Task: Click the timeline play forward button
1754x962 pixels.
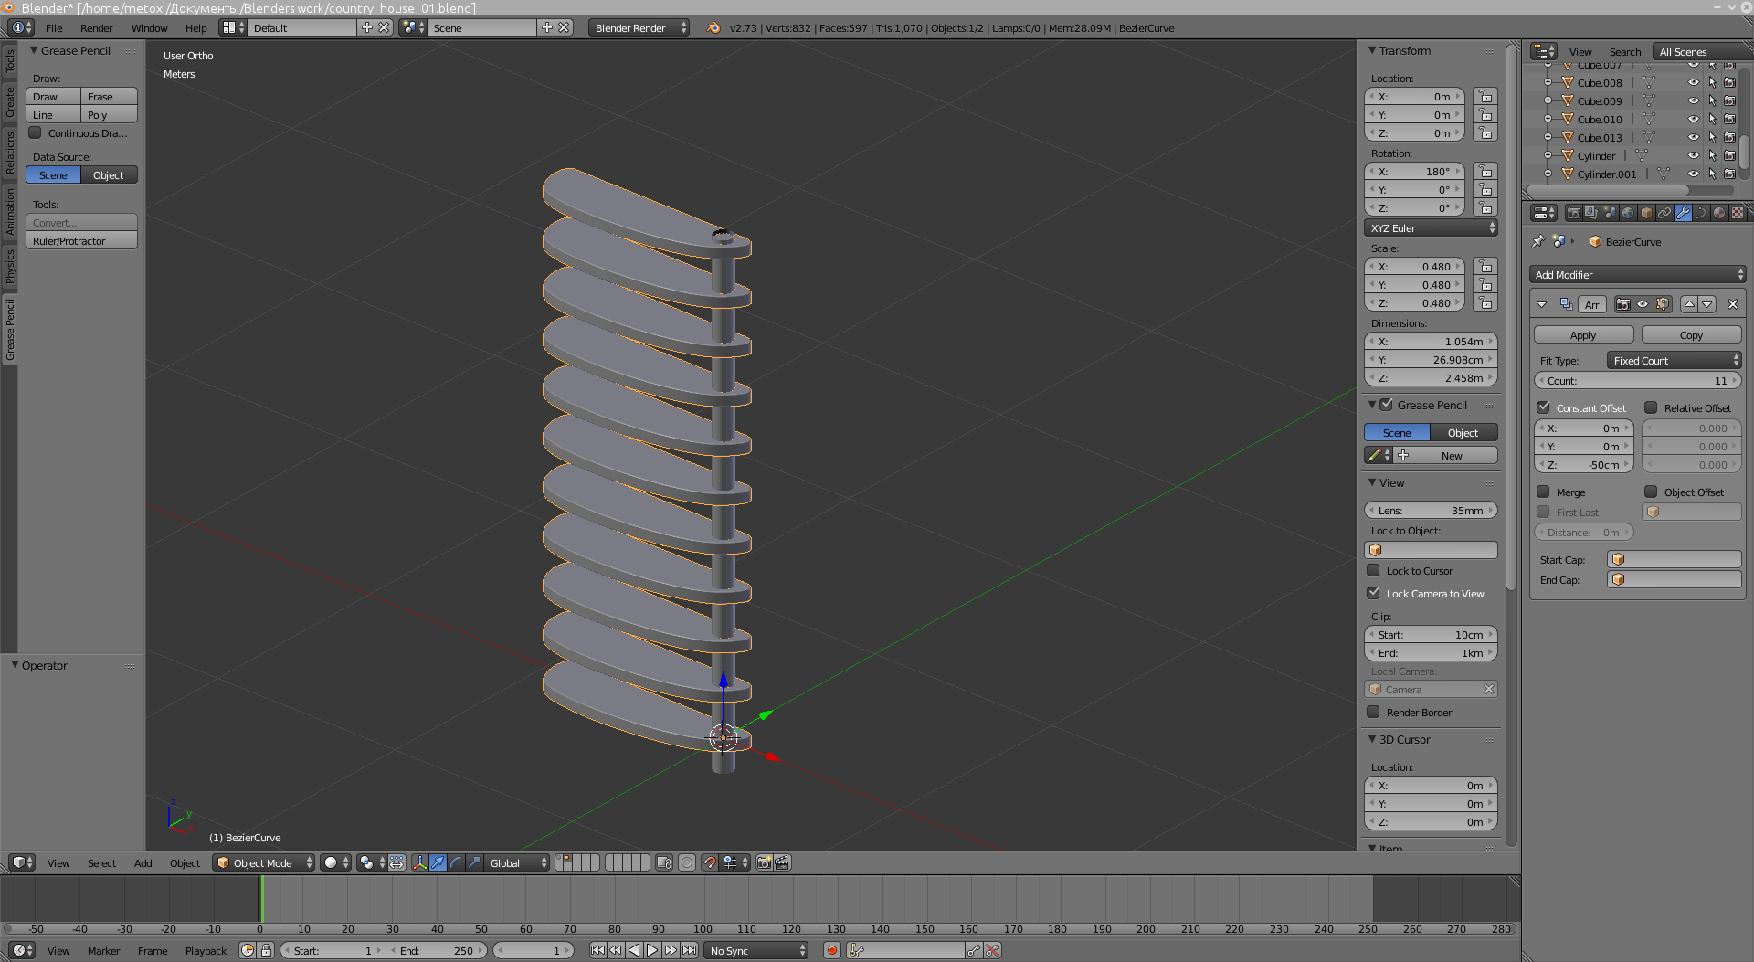Action: pos(652,950)
